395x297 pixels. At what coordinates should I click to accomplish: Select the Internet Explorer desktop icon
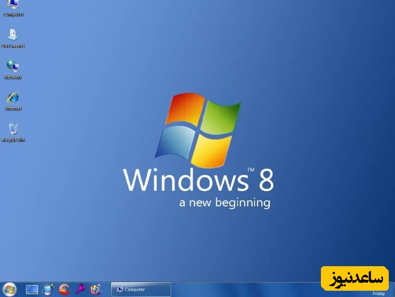[x=13, y=98]
